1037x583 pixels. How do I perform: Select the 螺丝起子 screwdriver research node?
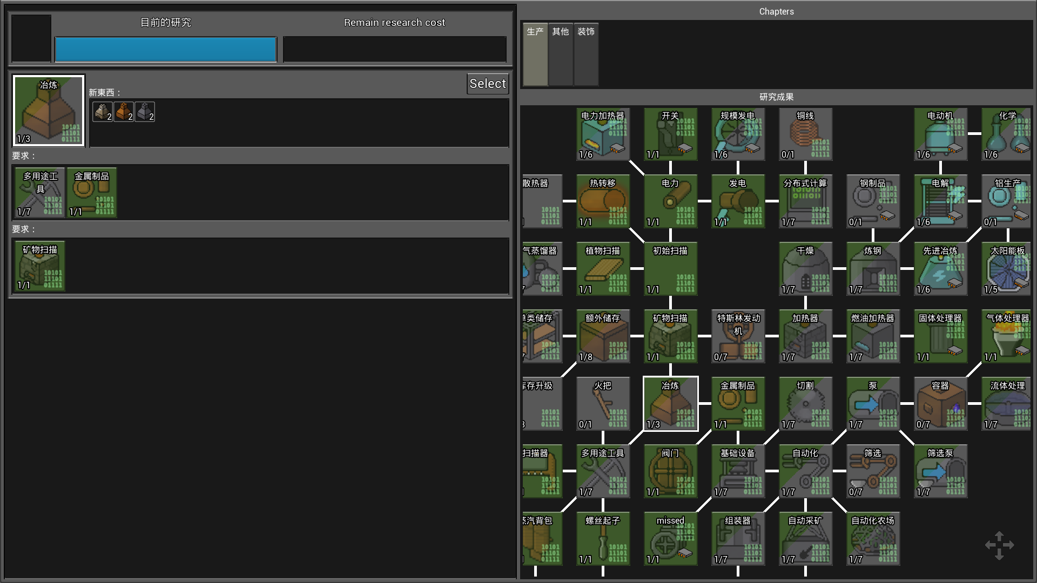(x=603, y=538)
